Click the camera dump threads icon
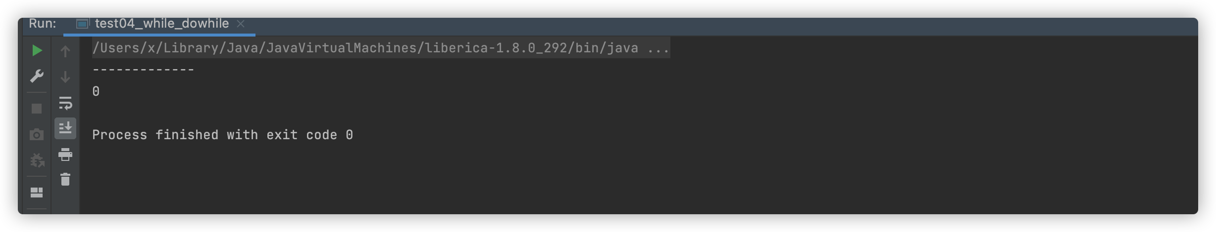 point(37,134)
